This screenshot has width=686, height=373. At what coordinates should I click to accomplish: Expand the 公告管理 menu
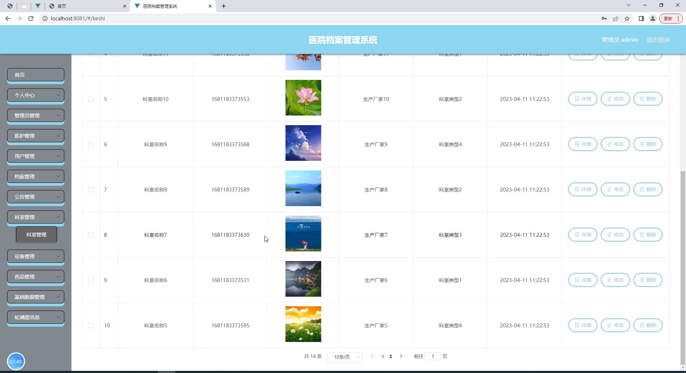(x=36, y=197)
